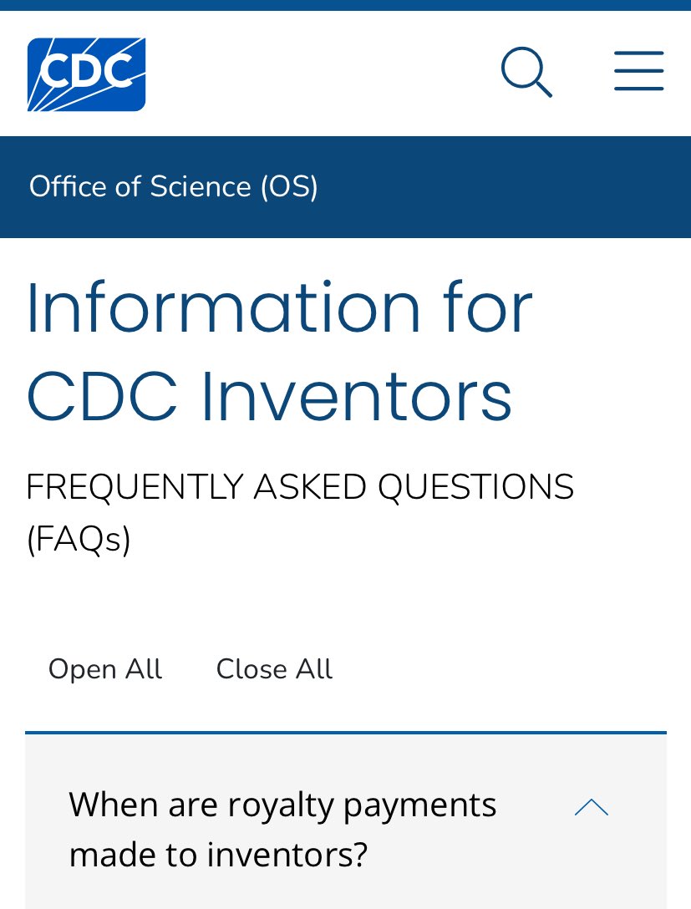Click the '(FAQs)' text under the title
This screenshot has width=691, height=909.
pos(79,540)
